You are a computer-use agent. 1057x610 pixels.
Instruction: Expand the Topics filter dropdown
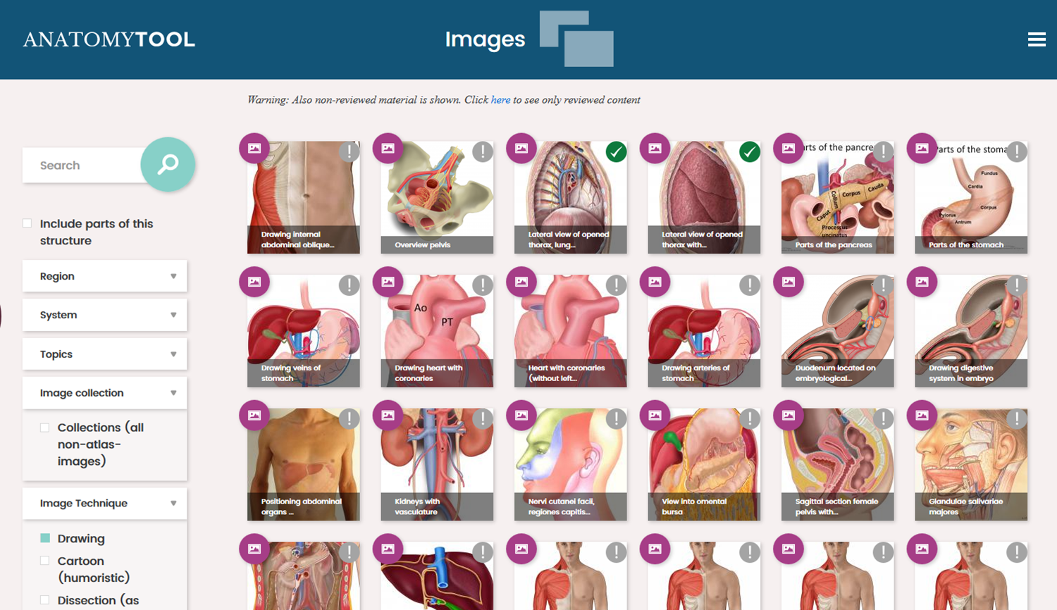104,354
